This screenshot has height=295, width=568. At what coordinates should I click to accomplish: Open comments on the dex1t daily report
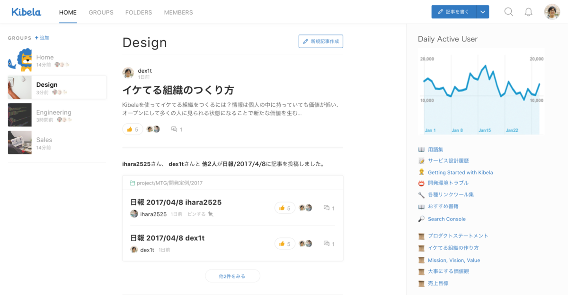click(x=329, y=244)
